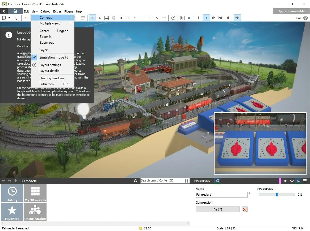Select the Print tool

17,18
